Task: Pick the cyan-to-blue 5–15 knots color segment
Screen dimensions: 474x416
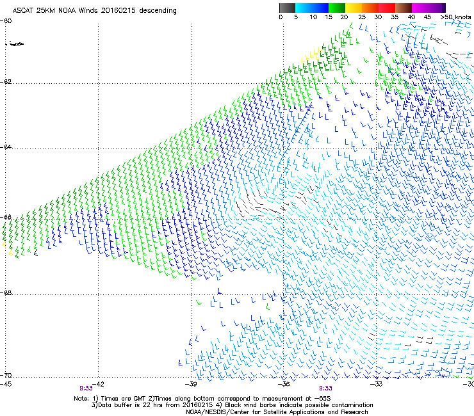Action: 312,8
